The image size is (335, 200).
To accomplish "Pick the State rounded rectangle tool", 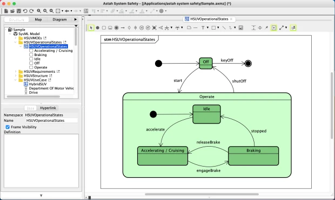I will tap(104, 27).
